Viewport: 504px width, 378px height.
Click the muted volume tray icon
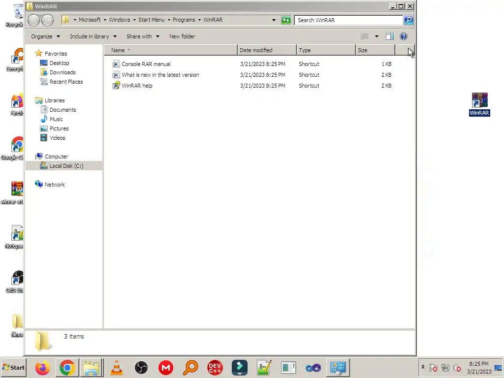(457, 367)
